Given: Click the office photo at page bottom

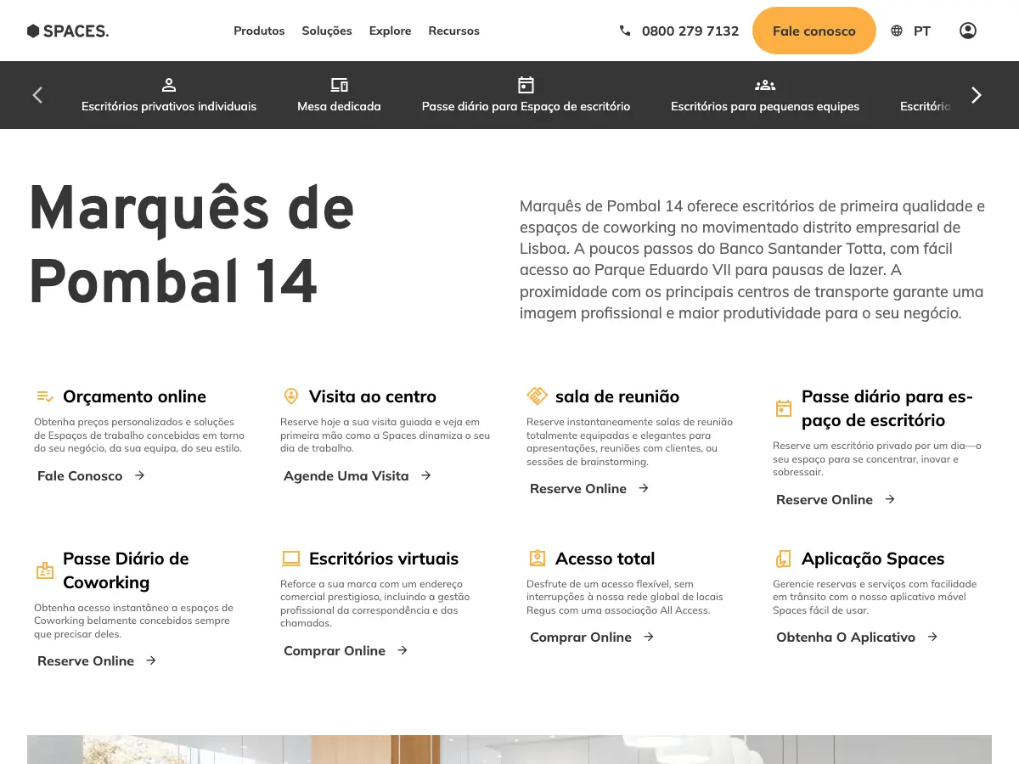Looking at the screenshot, I should pos(509,750).
